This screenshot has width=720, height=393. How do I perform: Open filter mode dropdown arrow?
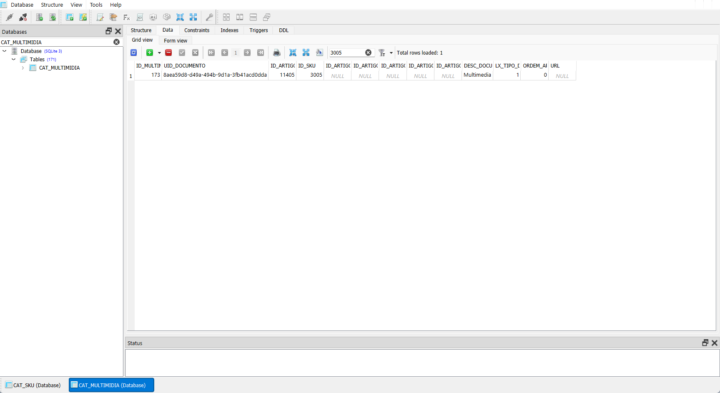point(391,53)
